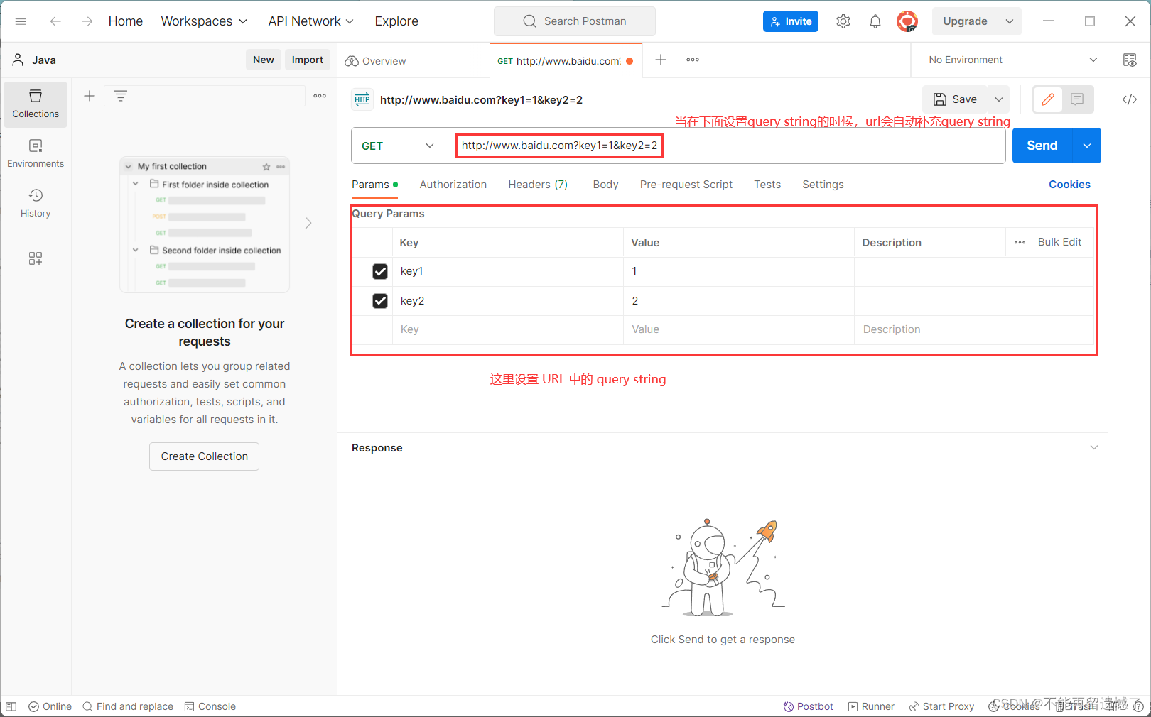This screenshot has width=1151, height=717.
Task: Switch to the Tests tab
Action: (767, 185)
